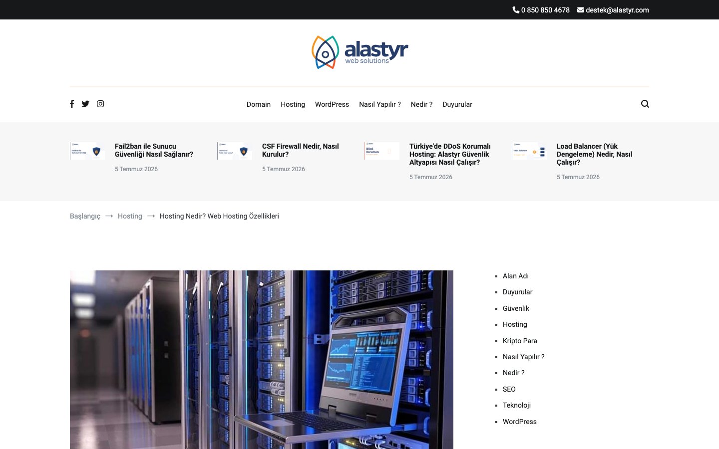Open the WordPress item in the top navigation menu
Screen dimensions: 719x449
(x=332, y=104)
